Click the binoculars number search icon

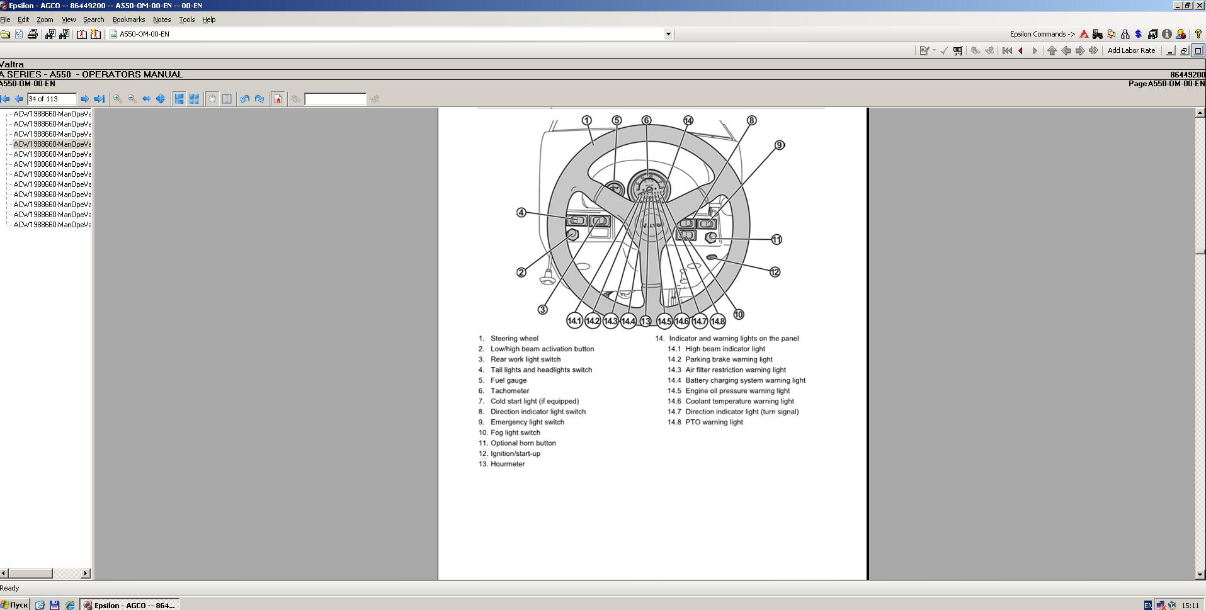pos(50,34)
